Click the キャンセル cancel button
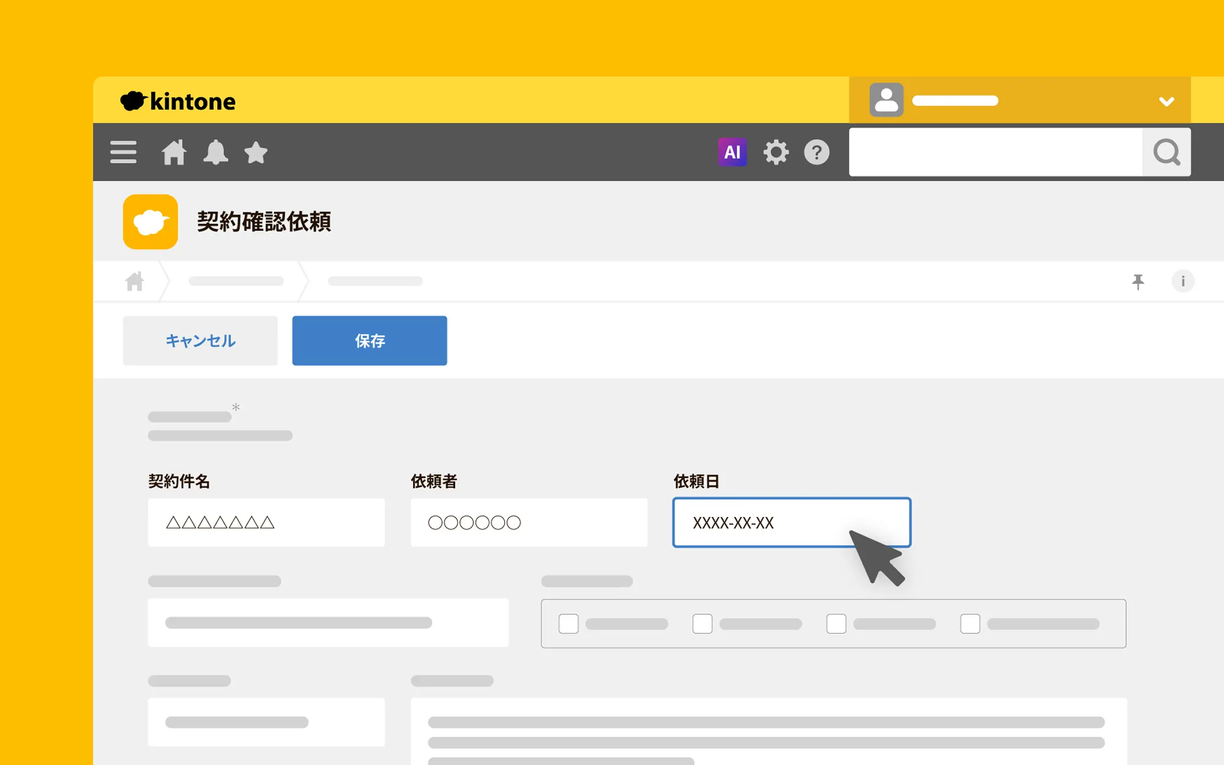Image resolution: width=1224 pixels, height=765 pixels. pos(200,340)
